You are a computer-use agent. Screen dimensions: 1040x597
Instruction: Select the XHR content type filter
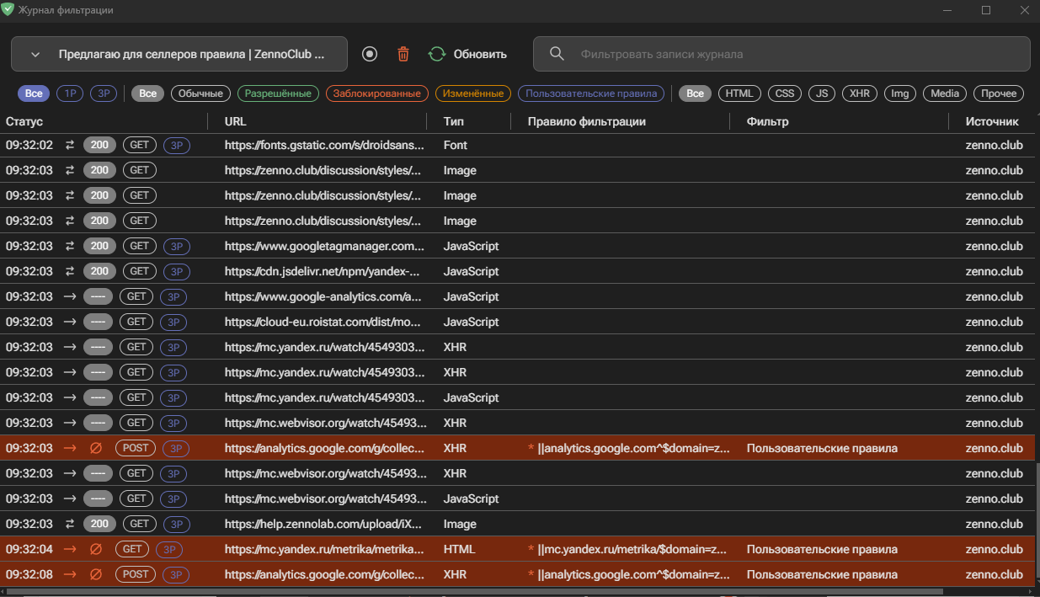pyautogui.click(x=859, y=93)
